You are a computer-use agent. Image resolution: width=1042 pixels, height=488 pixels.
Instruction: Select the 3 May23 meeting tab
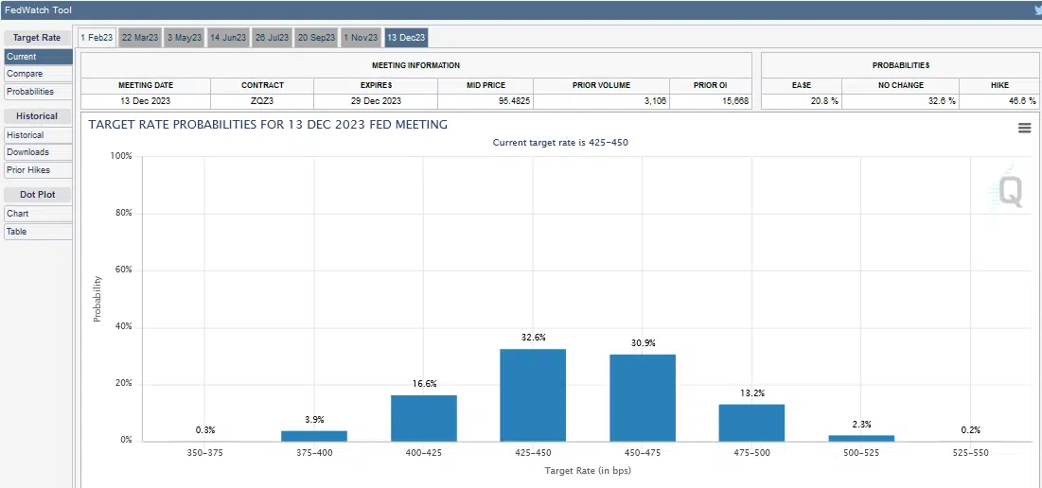click(x=185, y=38)
